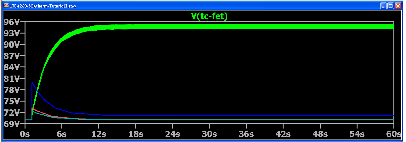Click the 81V vertical axis label
406x142 pixels.
[x=12, y=78]
